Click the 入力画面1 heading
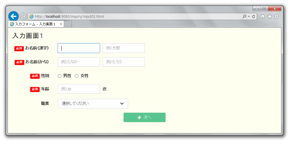This screenshot has width=289, height=141. [x=28, y=36]
